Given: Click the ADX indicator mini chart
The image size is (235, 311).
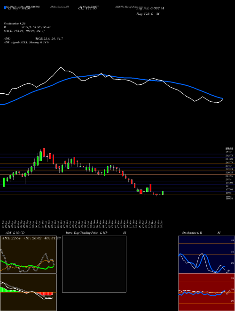Looking at the screenshot, I should pos(28,254).
